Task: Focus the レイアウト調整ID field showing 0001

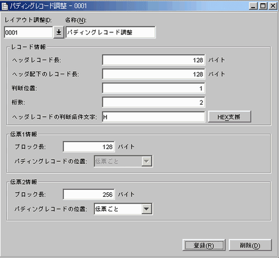Action: (28, 32)
